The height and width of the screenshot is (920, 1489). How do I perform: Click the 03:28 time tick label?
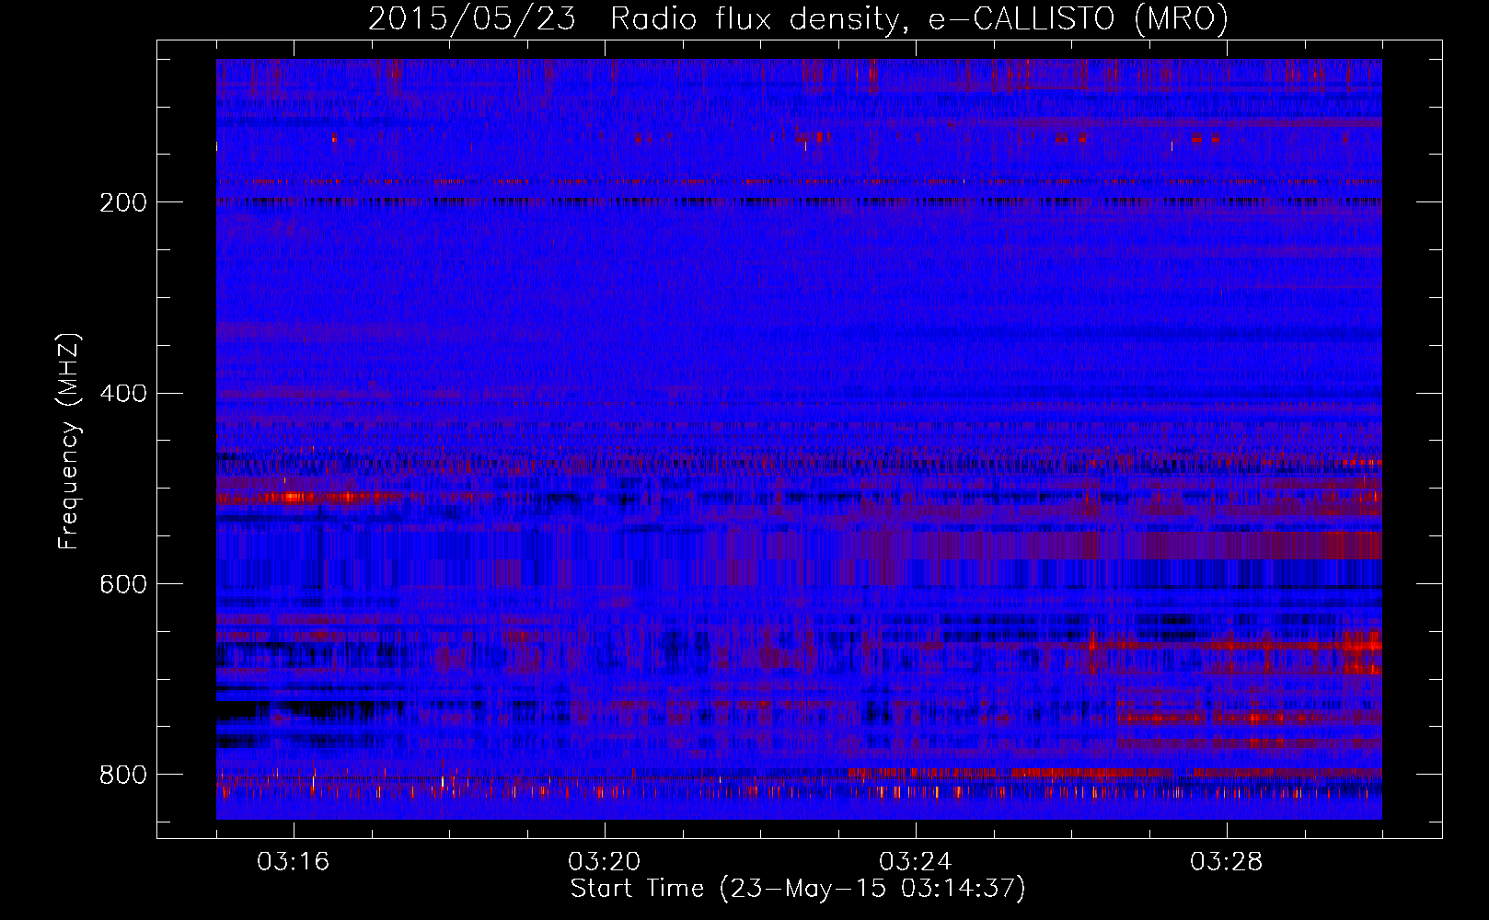tap(1226, 862)
